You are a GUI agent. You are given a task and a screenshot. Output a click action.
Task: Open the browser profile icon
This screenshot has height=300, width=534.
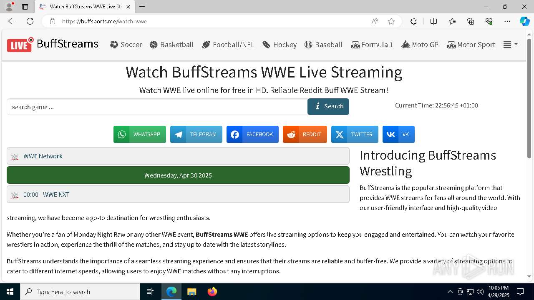coord(9,7)
